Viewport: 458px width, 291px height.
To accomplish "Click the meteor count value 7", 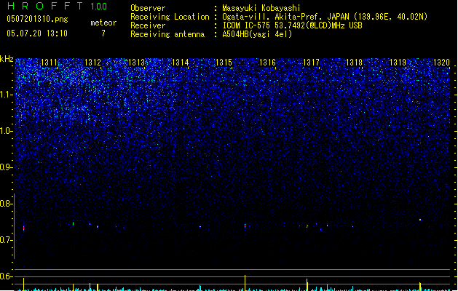I will pyautogui.click(x=103, y=33).
